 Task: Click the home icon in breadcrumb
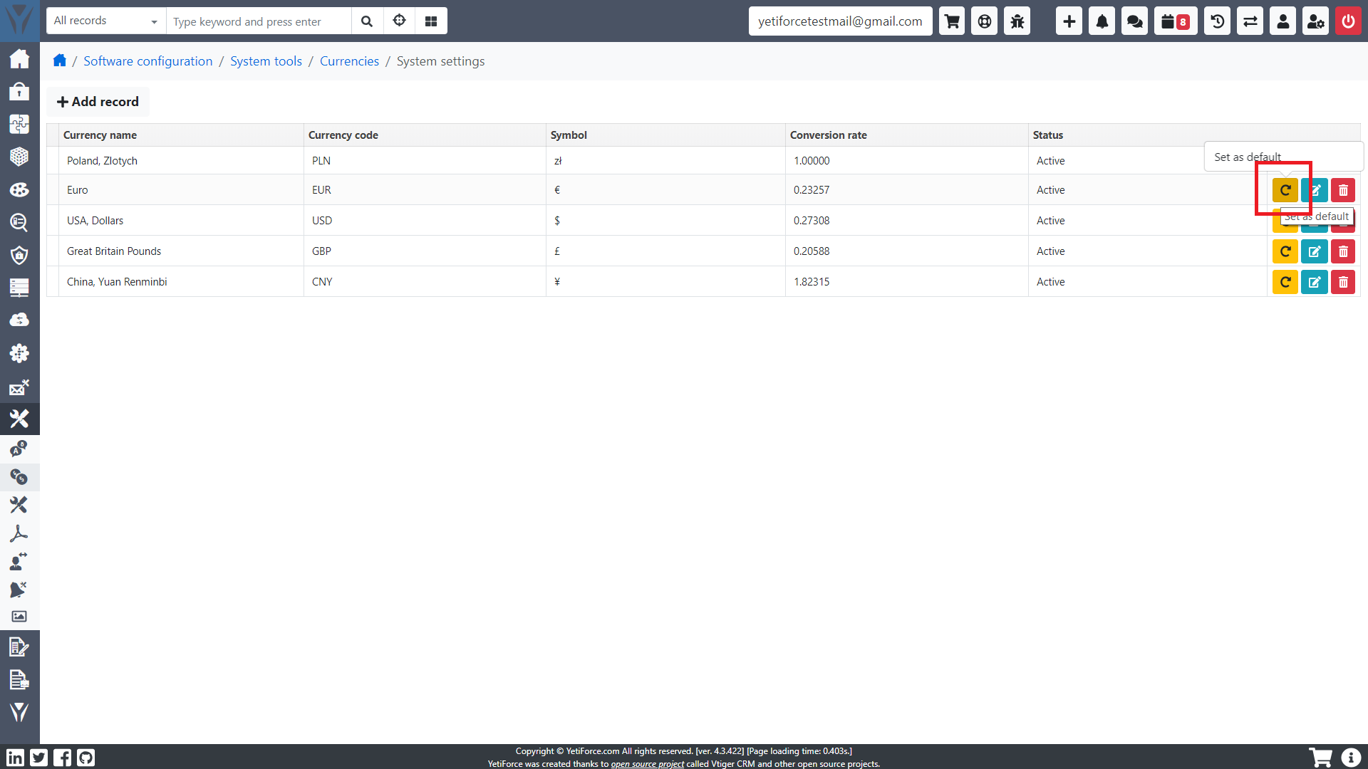(60, 61)
